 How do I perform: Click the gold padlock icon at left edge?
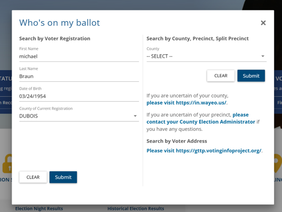point(7,163)
